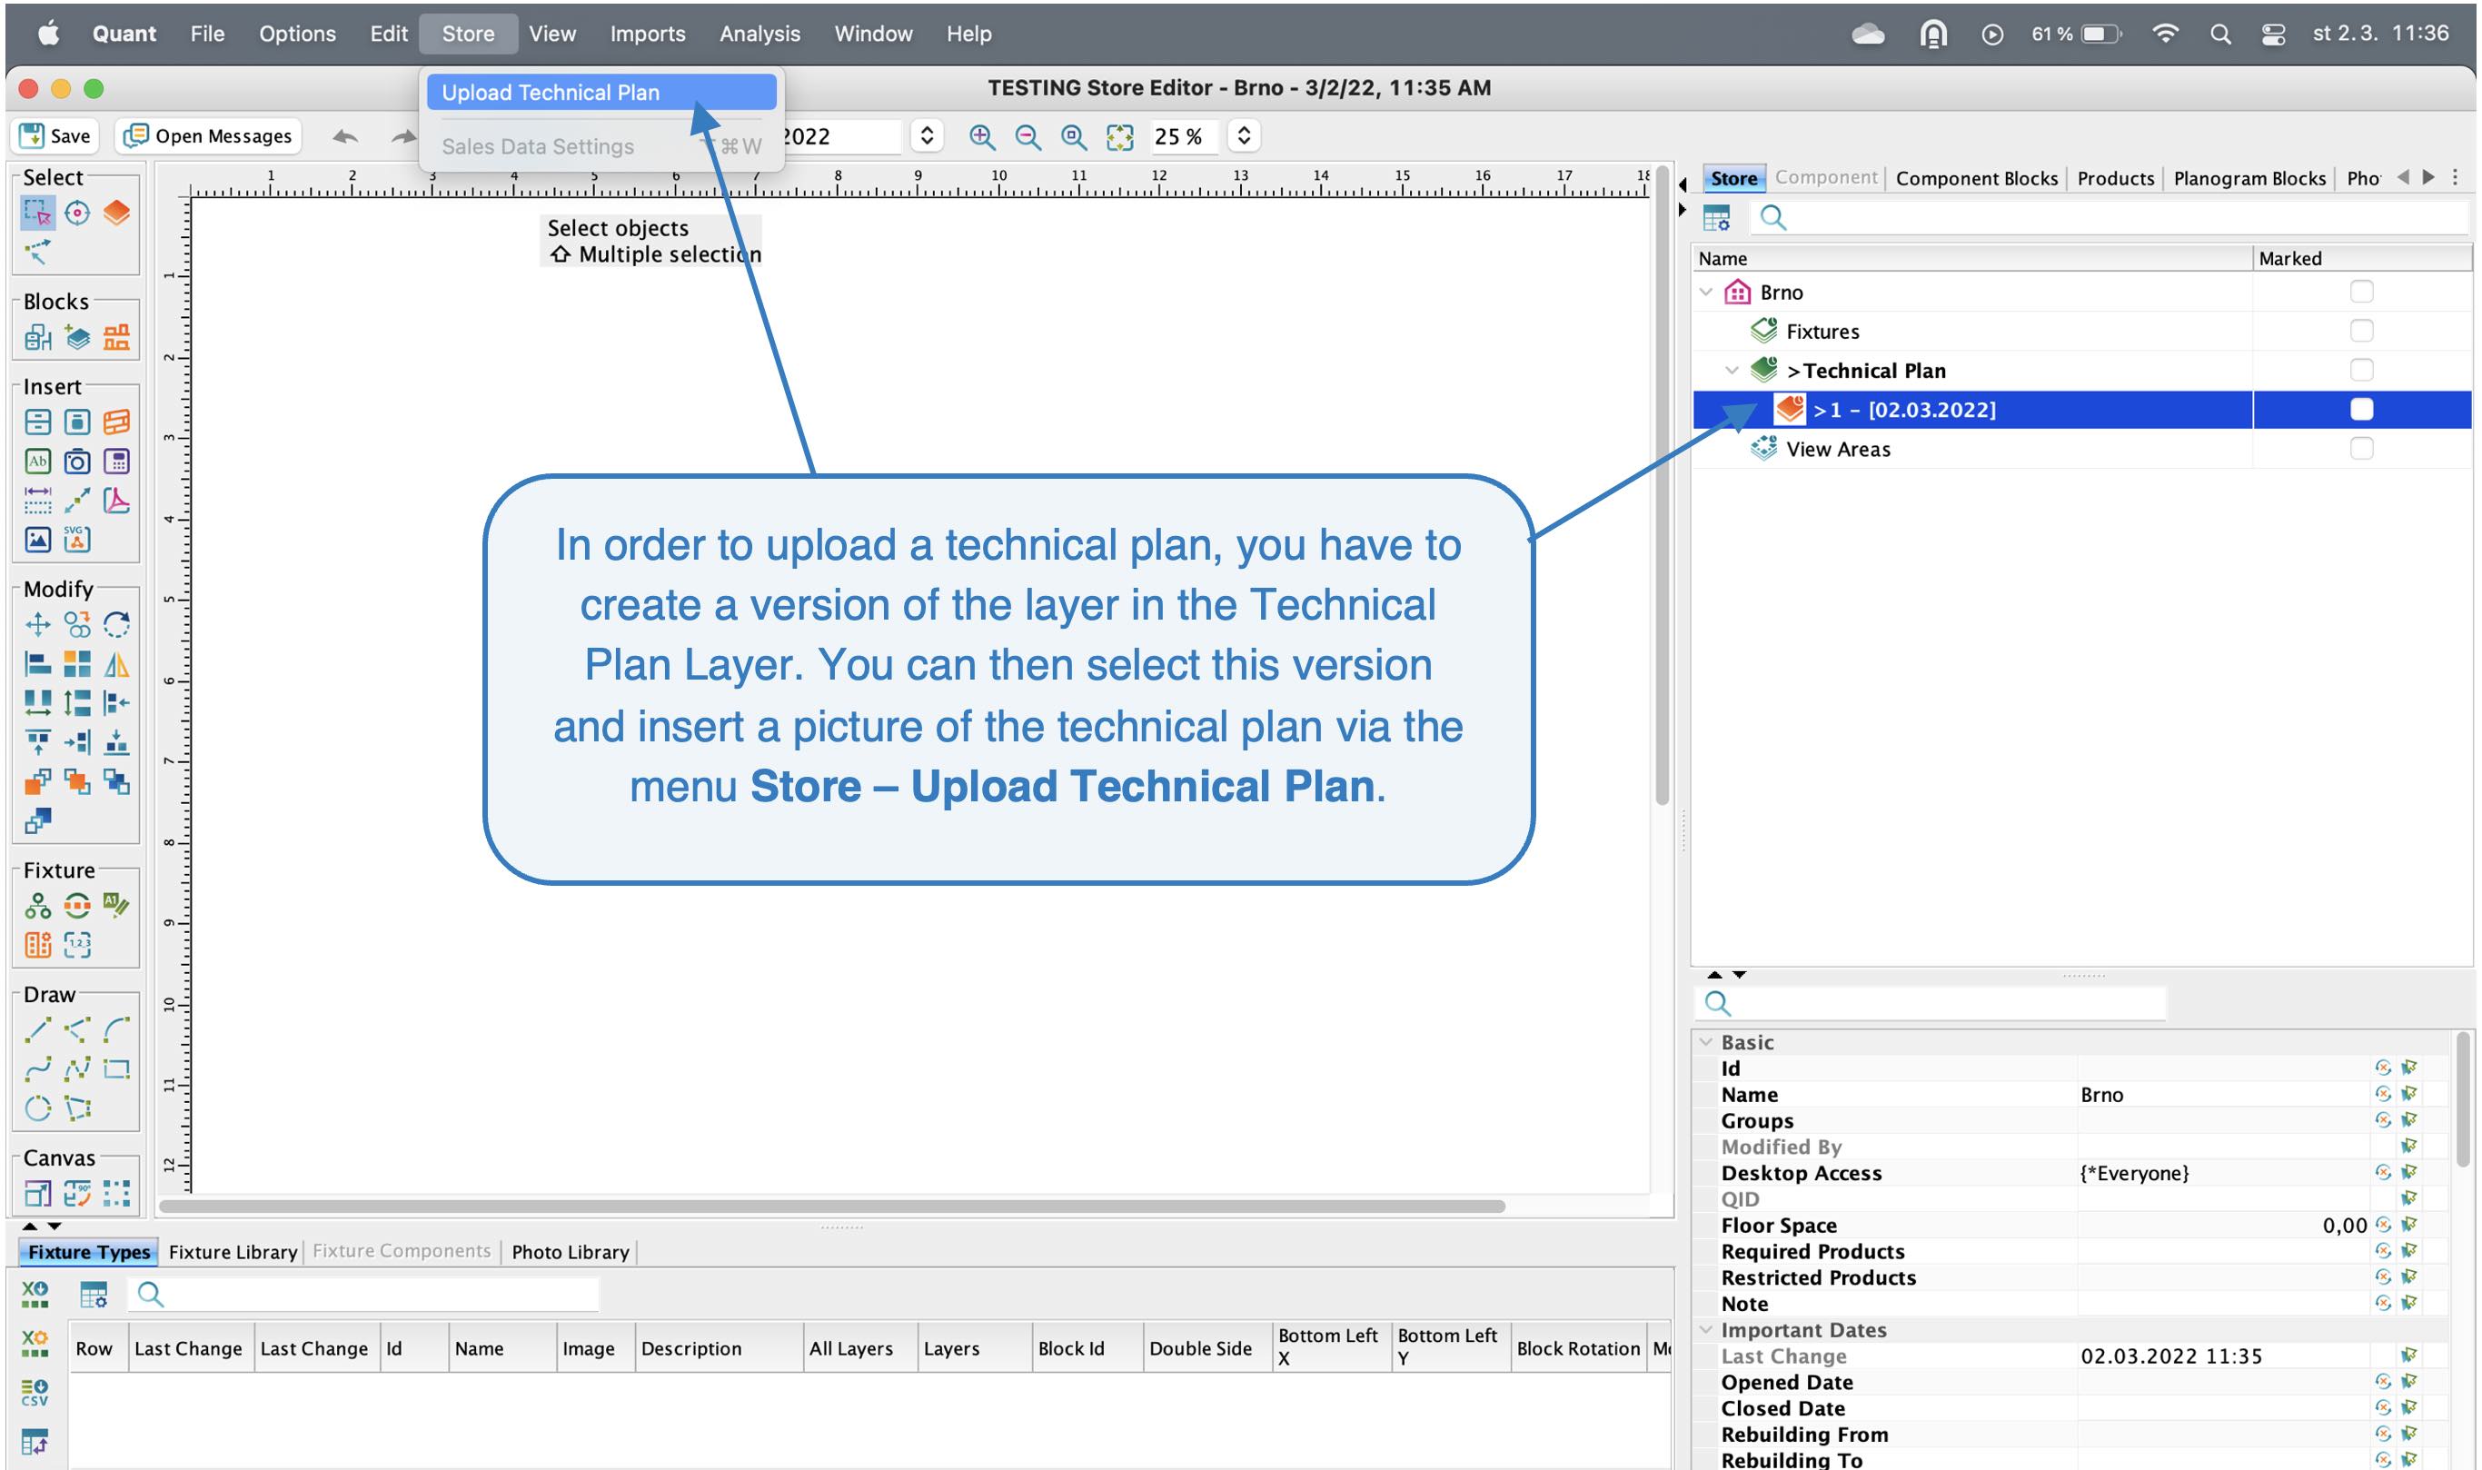
Task: Switch to the Products tab
Action: pyautogui.click(x=2116, y=178)
